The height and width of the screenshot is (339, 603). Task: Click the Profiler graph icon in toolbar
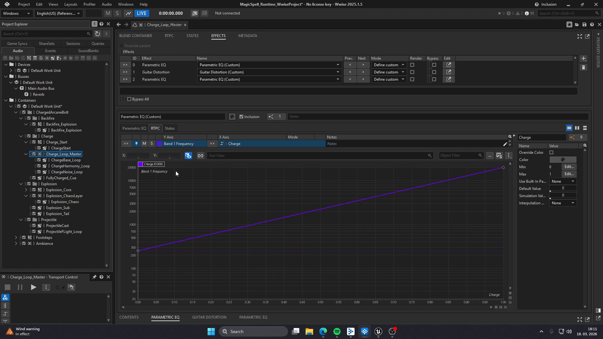pyautogui.click(x=128, y=13)
